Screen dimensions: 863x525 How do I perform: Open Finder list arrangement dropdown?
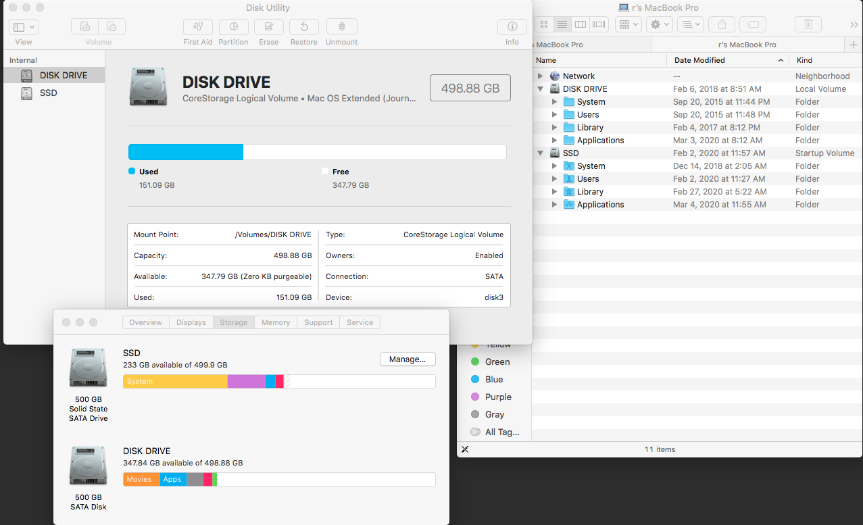coord(690,24)
